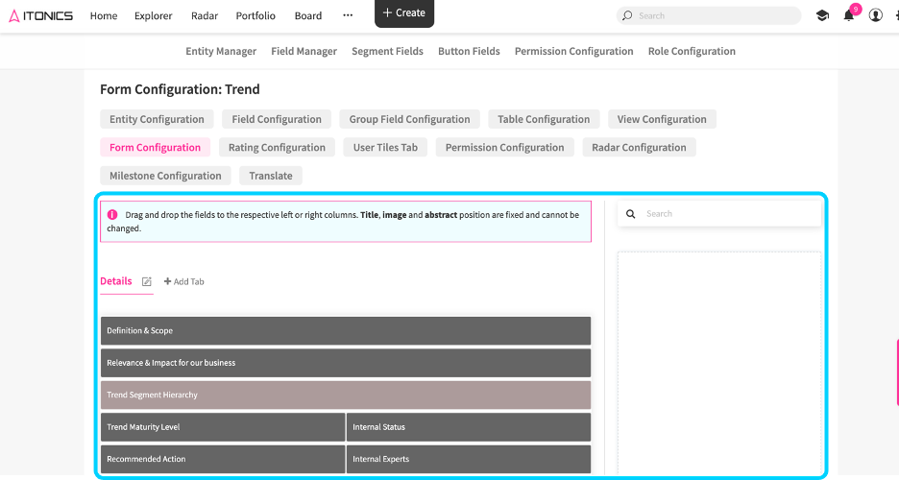Screen dimensions: 899x480
Task: Open the notifications bell
Action: [848, 15]
